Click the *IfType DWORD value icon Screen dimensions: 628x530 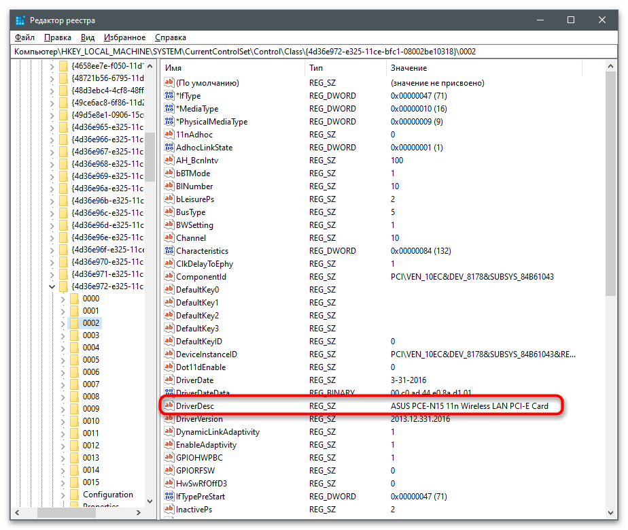point(169,95)
